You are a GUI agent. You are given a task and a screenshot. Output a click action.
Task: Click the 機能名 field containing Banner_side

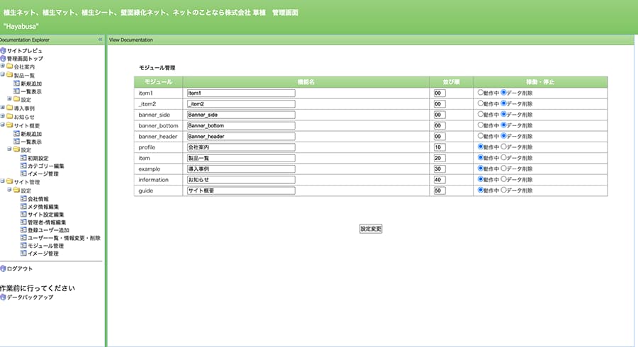(x=240, y=114)
